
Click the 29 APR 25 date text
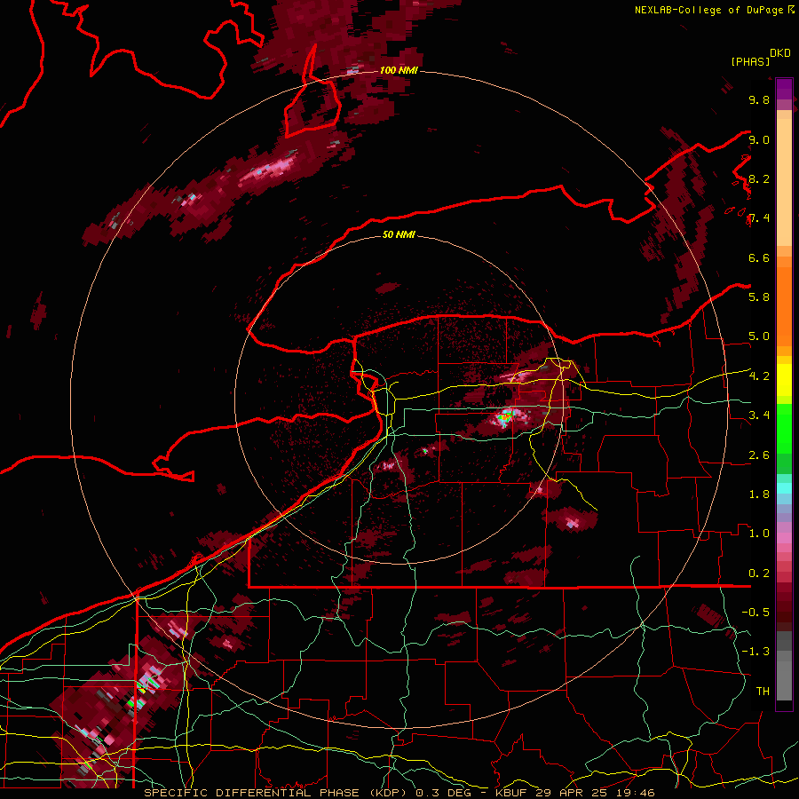click(571, 793)
